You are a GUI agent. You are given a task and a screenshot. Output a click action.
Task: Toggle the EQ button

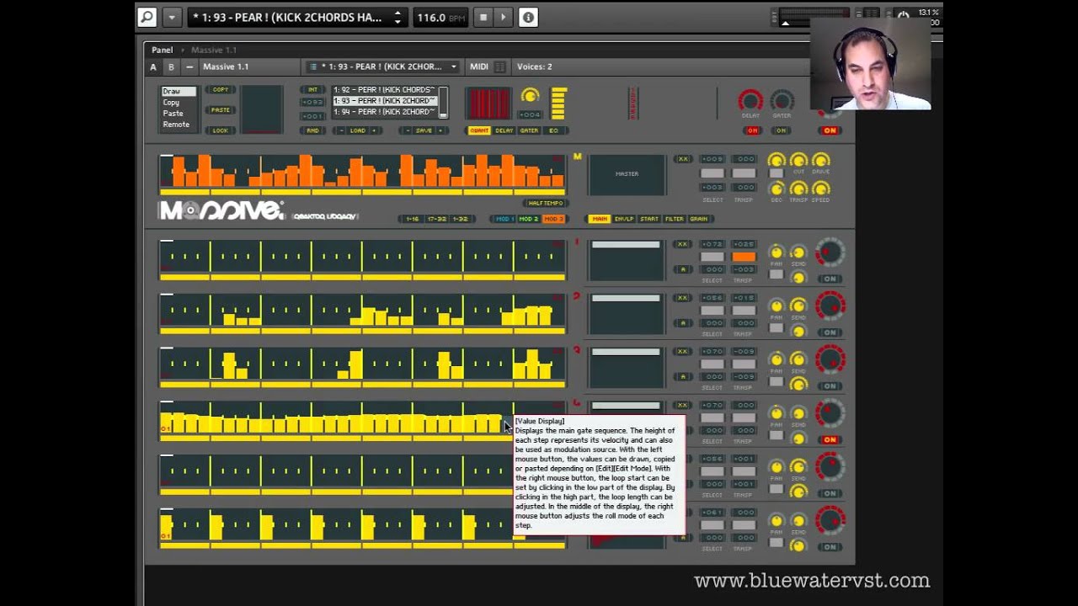tap(553, 130)
